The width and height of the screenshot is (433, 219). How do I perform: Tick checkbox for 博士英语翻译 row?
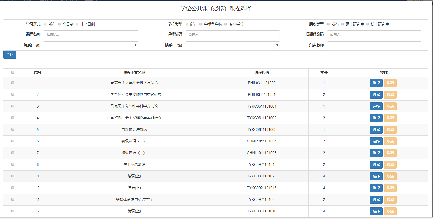13,164
